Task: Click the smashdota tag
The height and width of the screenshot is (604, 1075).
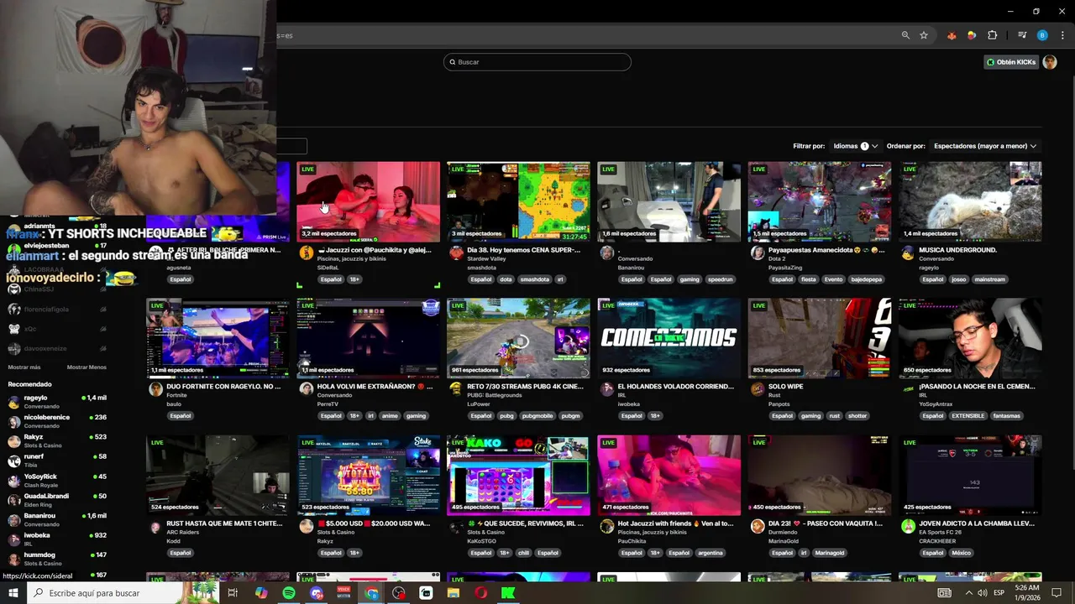Action: coord(534,279)
